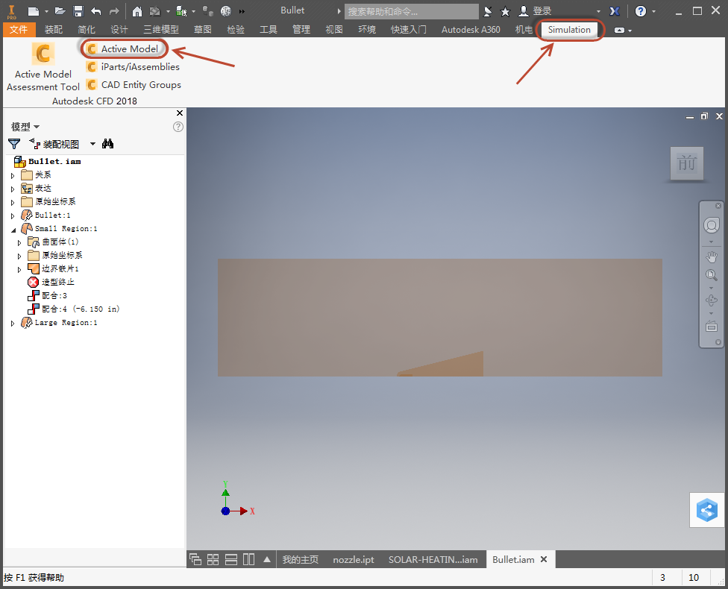The image size is (728, 589).
Task: Click the Open folder icon
Action: click(60, 11)
